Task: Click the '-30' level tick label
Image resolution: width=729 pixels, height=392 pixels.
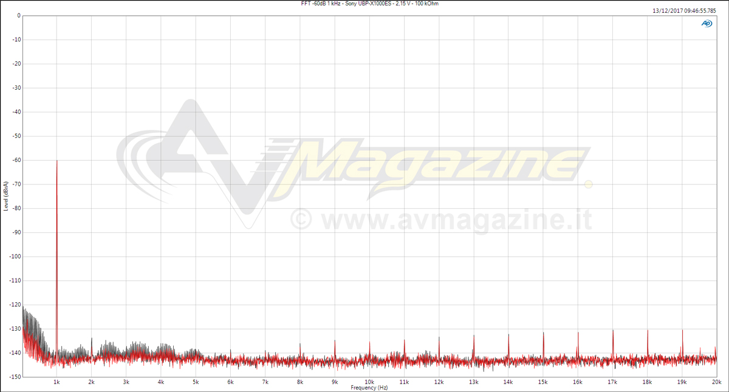Action: [16, 88]
